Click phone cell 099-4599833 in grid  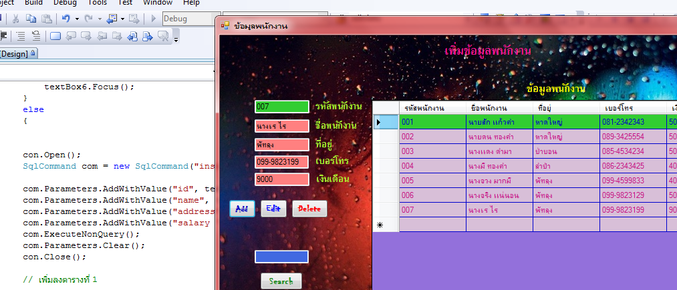tap(634, 181)
